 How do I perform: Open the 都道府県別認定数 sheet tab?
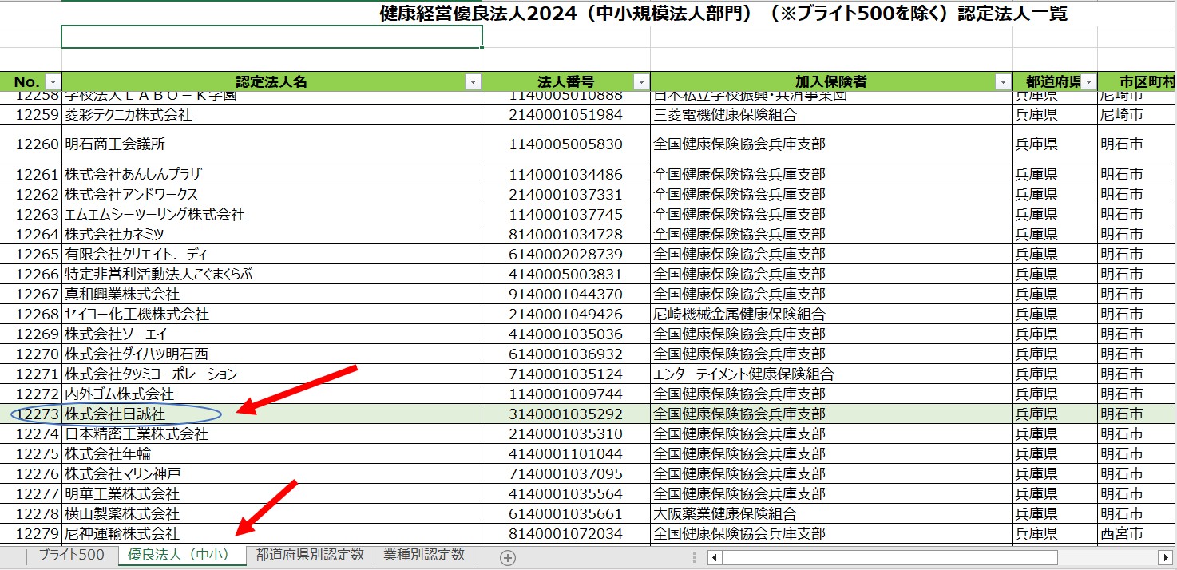tap(310, 556)
